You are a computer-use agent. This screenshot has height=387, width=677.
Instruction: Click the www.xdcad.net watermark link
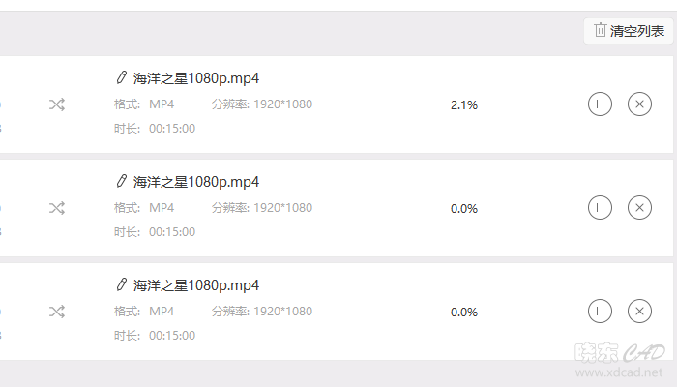(x=619, y=372)
